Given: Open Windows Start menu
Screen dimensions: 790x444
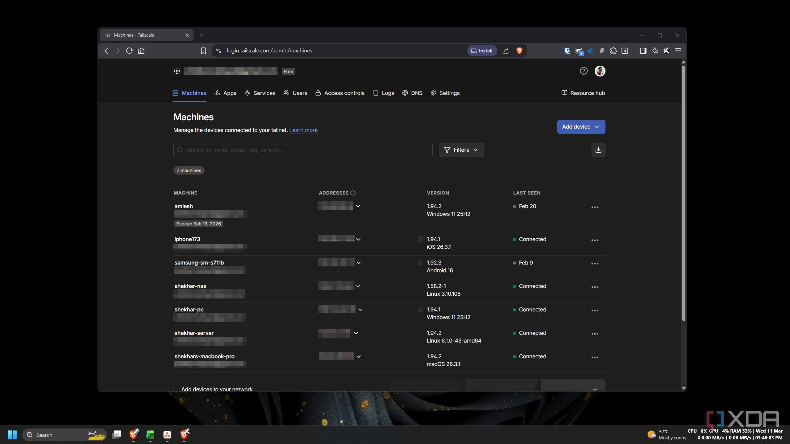Looking at the screenshot, I should point(12,435).
